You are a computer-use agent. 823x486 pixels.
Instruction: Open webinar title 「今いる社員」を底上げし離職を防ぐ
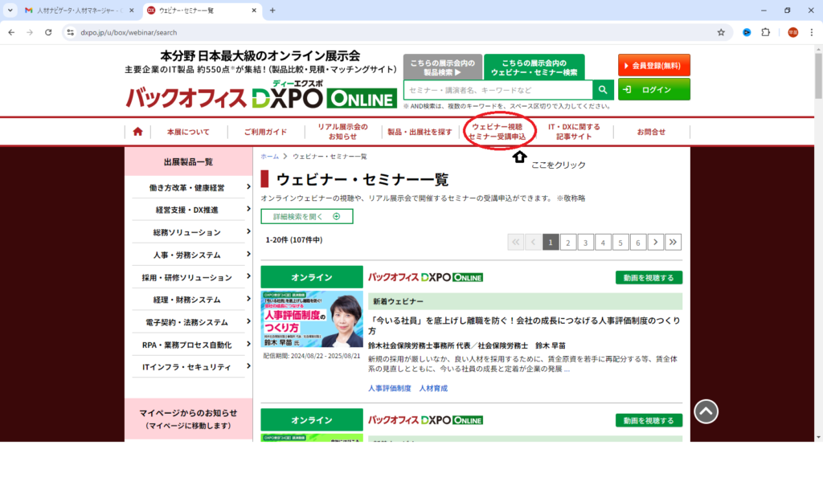coord(524,325)
